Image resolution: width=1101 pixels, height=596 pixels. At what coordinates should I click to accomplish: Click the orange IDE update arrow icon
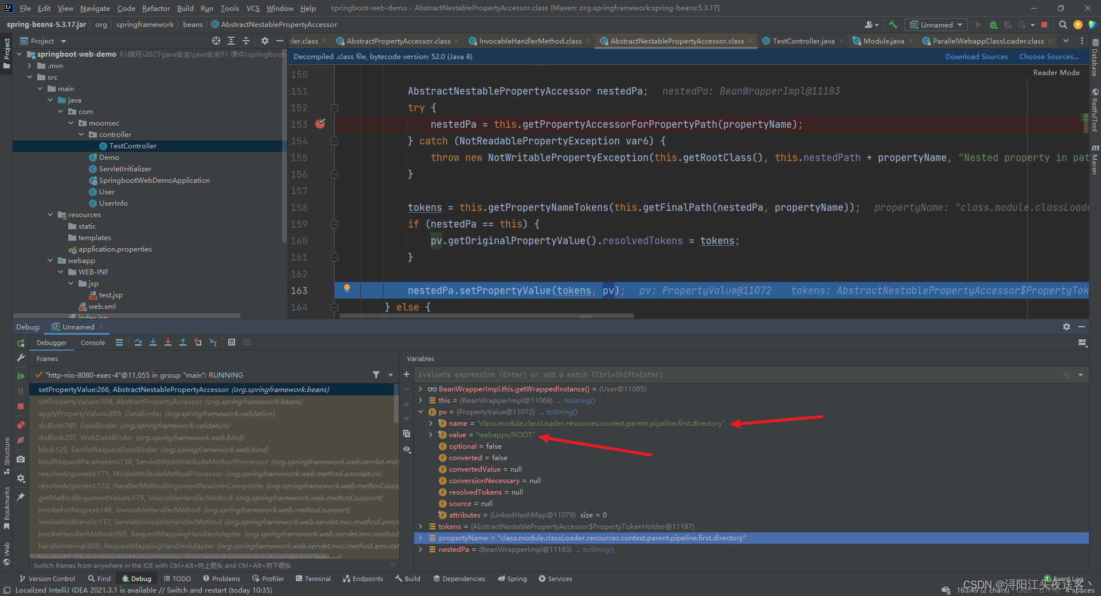1078,25
